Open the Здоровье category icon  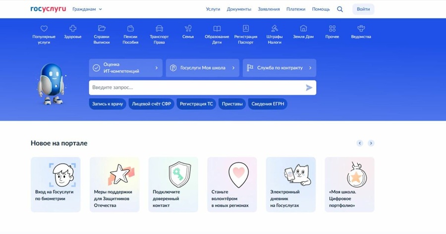[73, 29]
